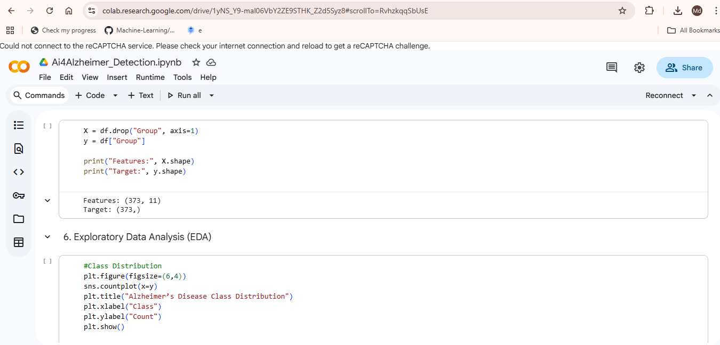Click the Colab logo
This screenshot has width=720, height=345.
tap(19, 67)
